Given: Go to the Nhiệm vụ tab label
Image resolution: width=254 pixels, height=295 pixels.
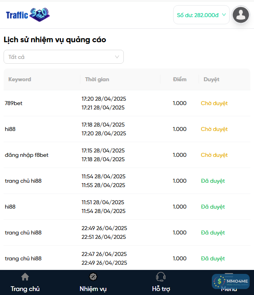Looking at the screenshot, I should (x=93, y=289).
